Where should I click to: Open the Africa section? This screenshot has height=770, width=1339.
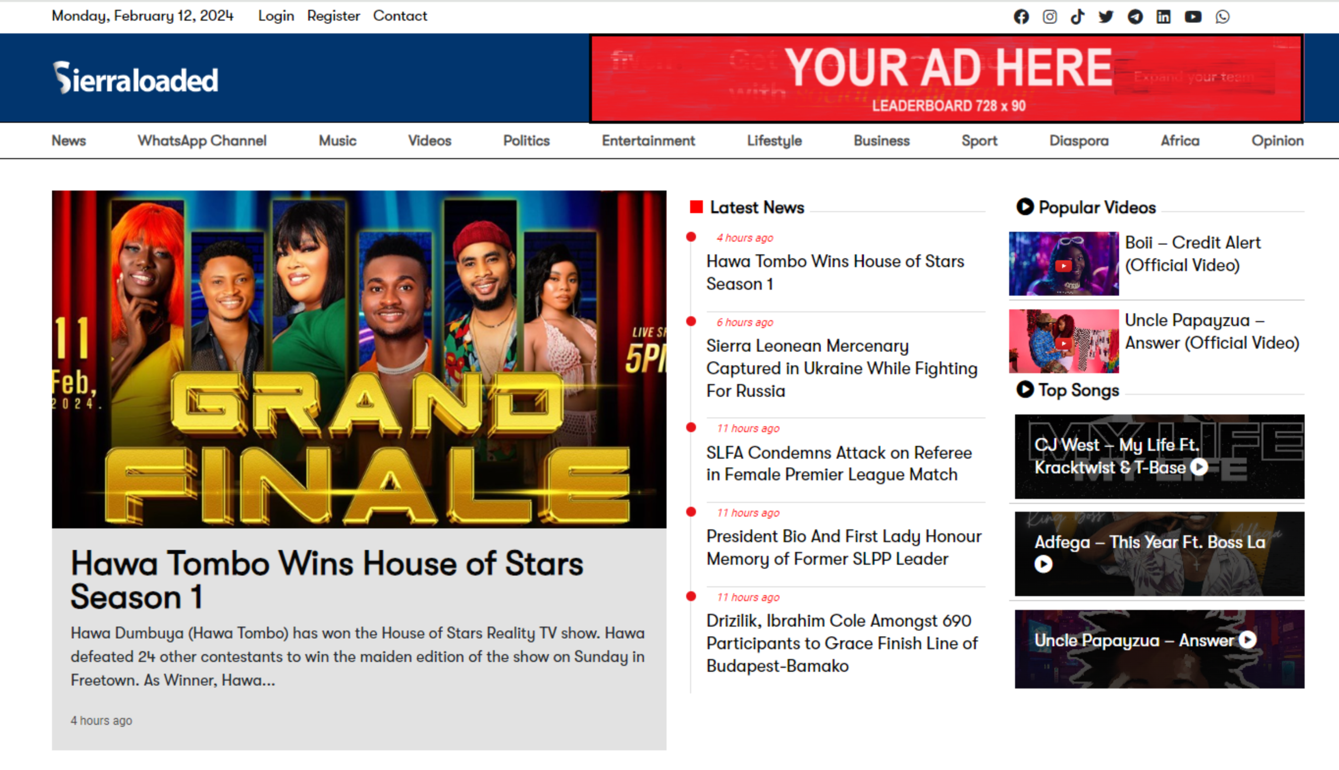point(1179,141)
